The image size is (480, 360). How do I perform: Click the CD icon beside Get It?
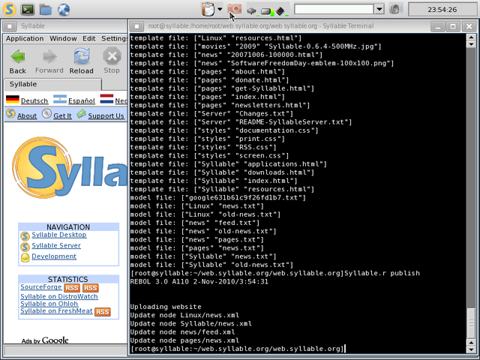(x=46, y=114)
